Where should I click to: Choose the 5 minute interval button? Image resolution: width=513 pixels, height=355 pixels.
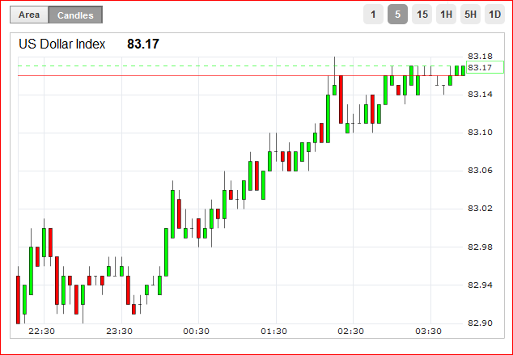(397, 15)
